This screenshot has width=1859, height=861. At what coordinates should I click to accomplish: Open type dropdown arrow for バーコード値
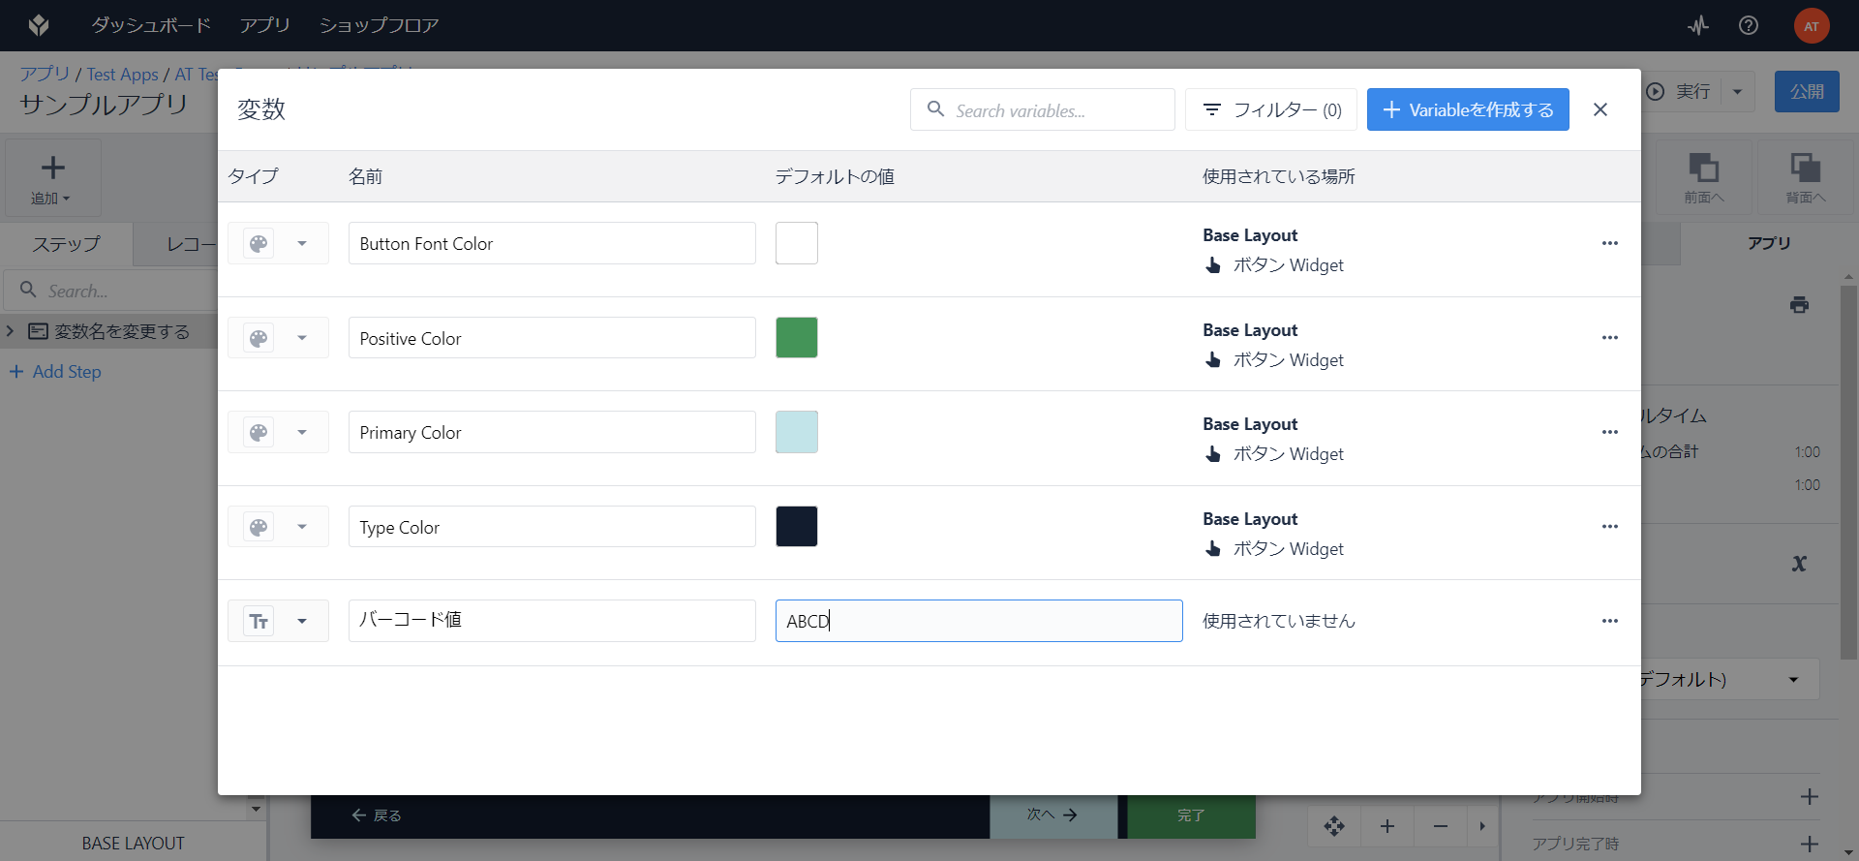[302, 621]
